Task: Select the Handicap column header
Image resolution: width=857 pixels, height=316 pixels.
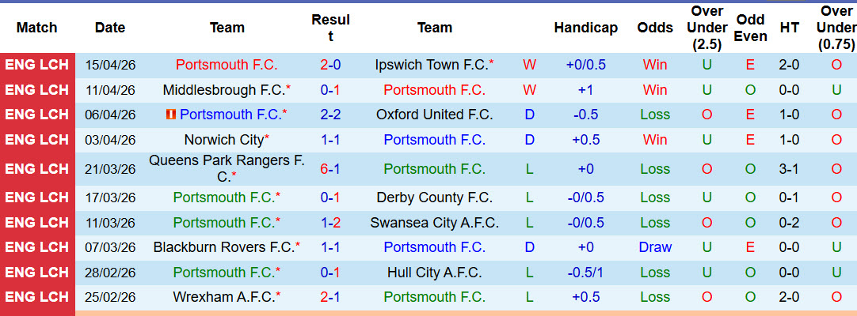Action: click(x=585, y=28)
